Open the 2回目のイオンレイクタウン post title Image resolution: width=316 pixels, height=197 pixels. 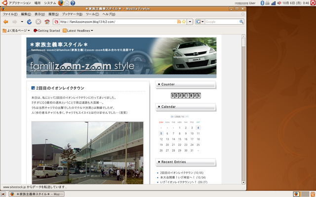click(x=60, y=88)
